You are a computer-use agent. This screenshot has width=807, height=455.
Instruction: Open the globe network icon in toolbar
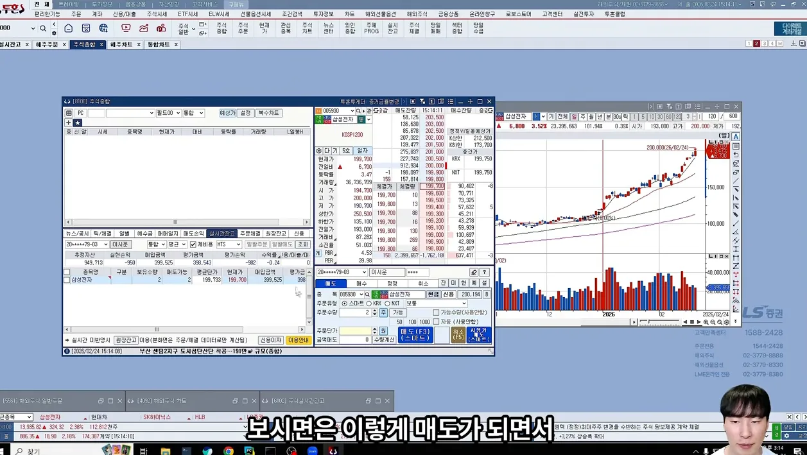click(103, 28)
